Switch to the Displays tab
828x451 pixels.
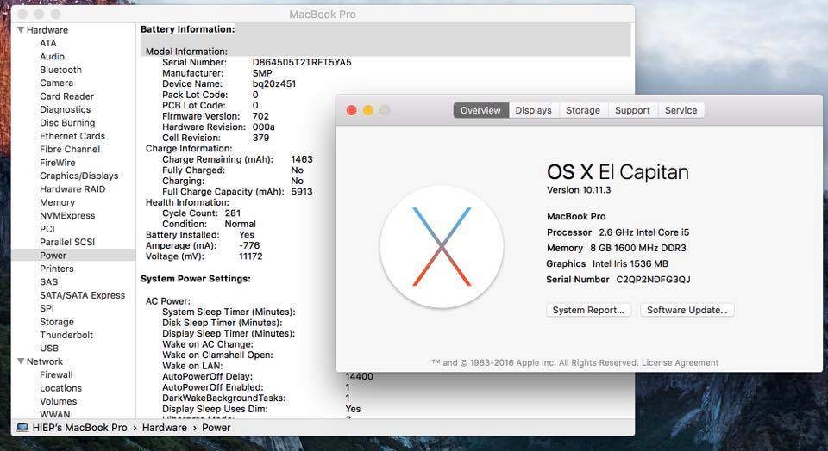(533, 110)
